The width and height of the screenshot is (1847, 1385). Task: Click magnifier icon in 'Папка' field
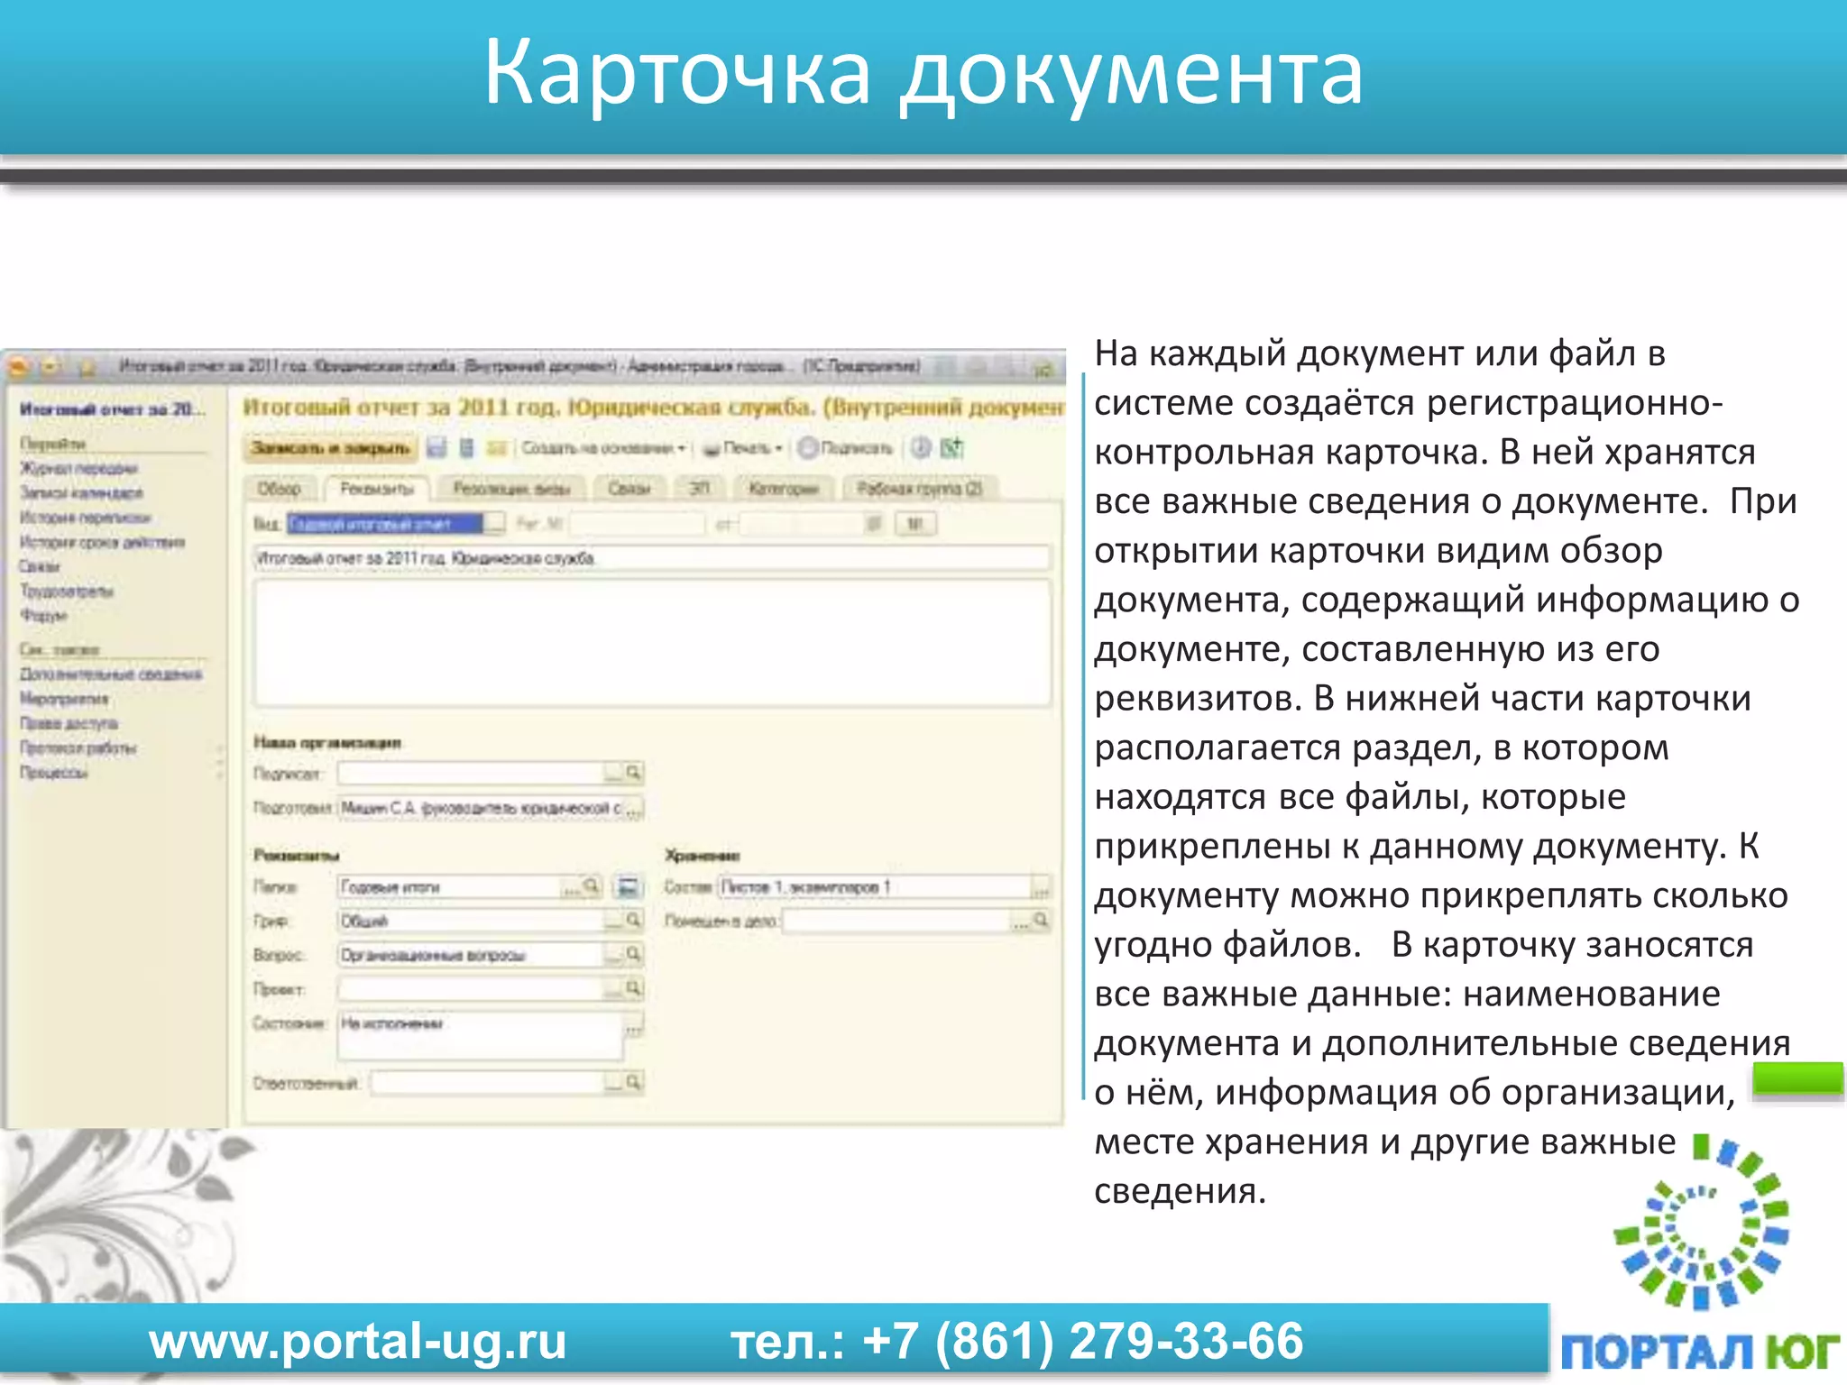(592, 886)
